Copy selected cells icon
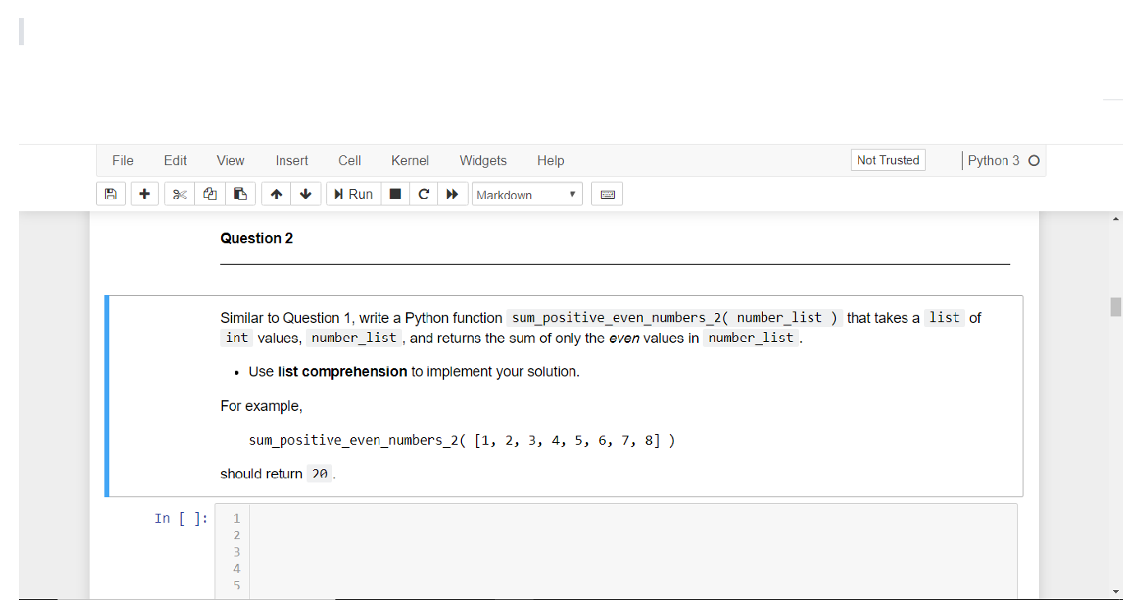1141x600 pixels. (x=210, y=194)
